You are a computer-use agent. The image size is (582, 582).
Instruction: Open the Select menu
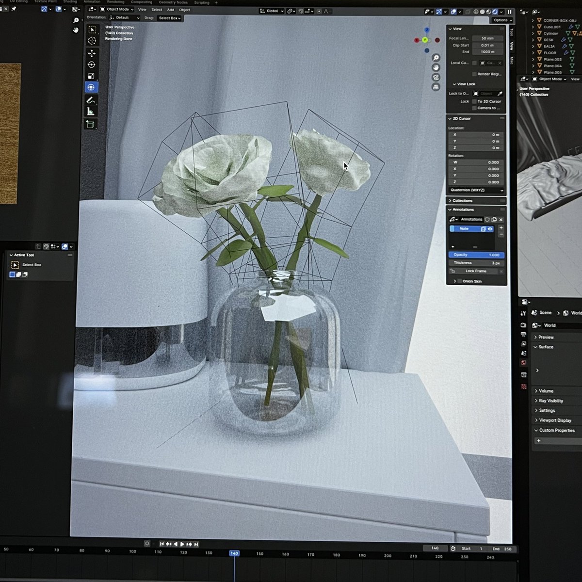pos(157,10)
